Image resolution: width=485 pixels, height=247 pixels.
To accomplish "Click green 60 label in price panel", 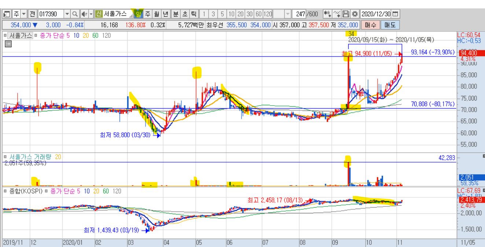I will (95, 35).
